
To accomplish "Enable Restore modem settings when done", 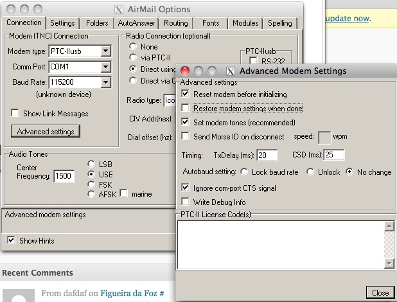I will [x=186, y=108].
